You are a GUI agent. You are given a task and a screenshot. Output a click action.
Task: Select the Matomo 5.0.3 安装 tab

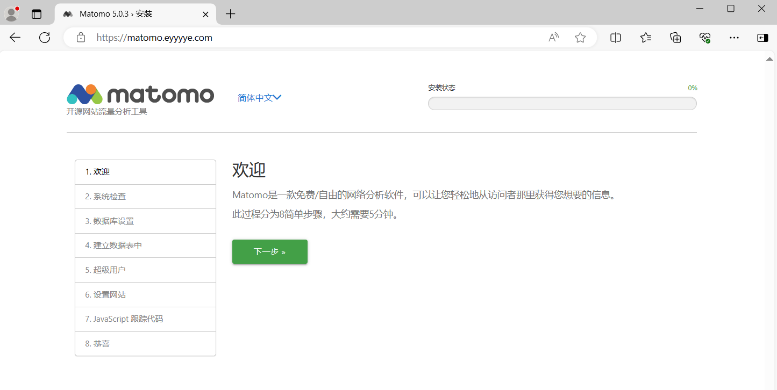click(136, 14)
